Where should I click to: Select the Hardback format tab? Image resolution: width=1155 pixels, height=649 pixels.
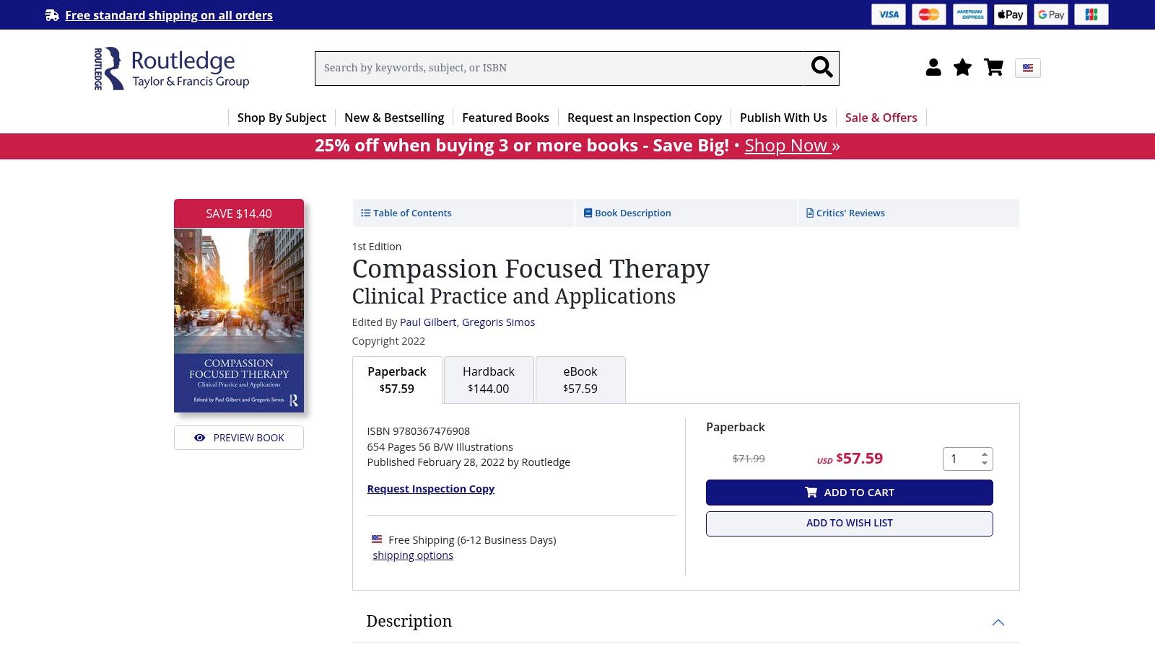pos(489,380)
